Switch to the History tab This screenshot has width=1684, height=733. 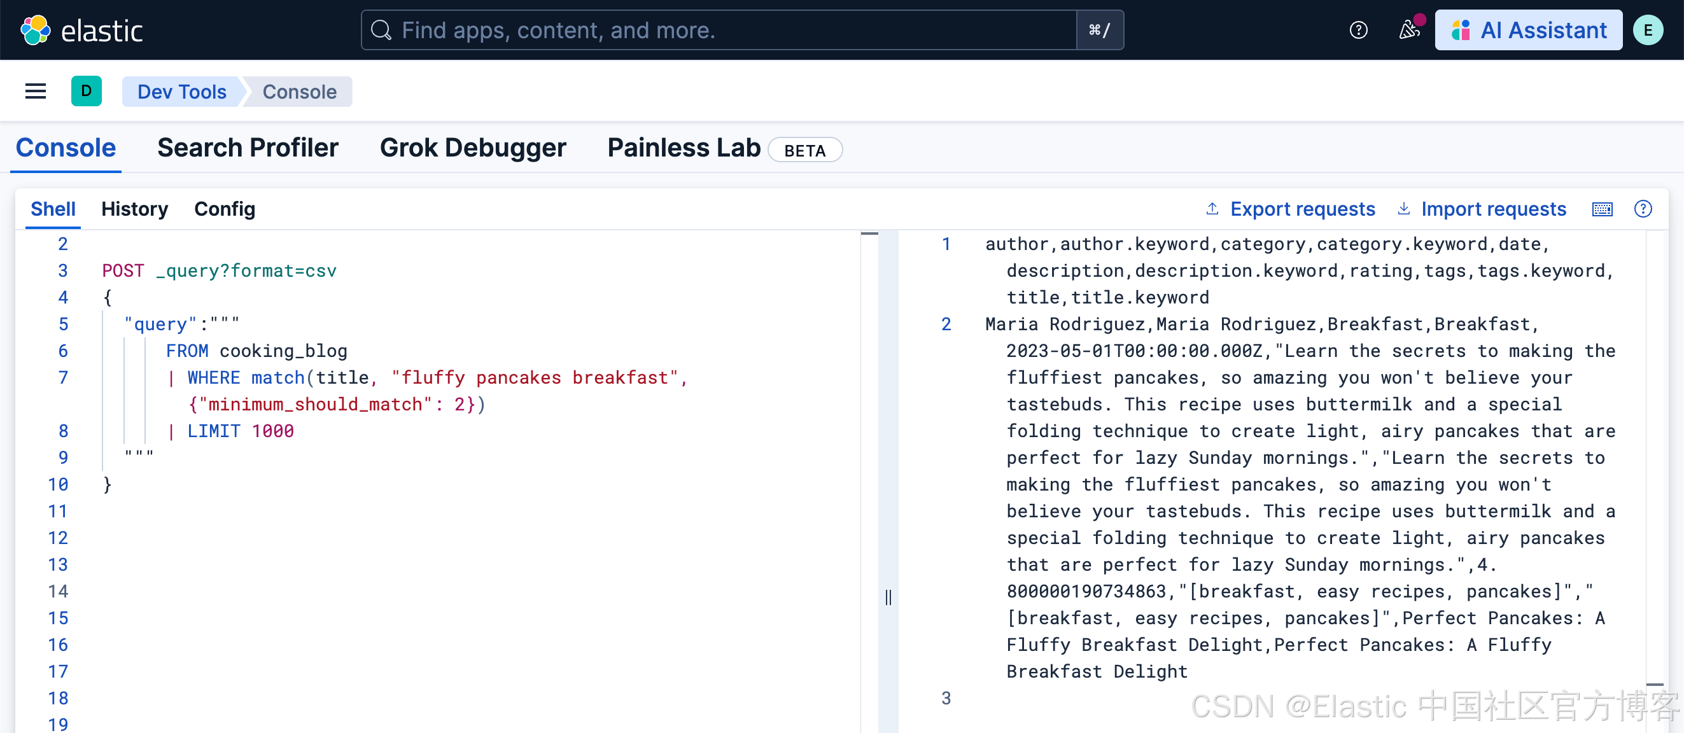tap(134, 209)
